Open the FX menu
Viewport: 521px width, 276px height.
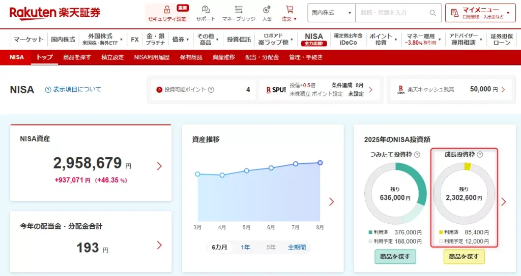click(x=134, y=40)
